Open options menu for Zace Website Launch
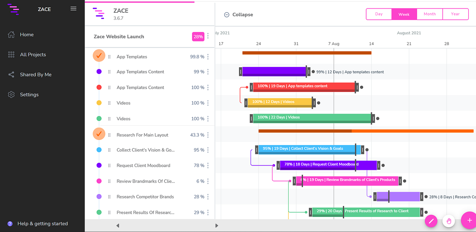The image size is (476, 232). coord(208,36)
